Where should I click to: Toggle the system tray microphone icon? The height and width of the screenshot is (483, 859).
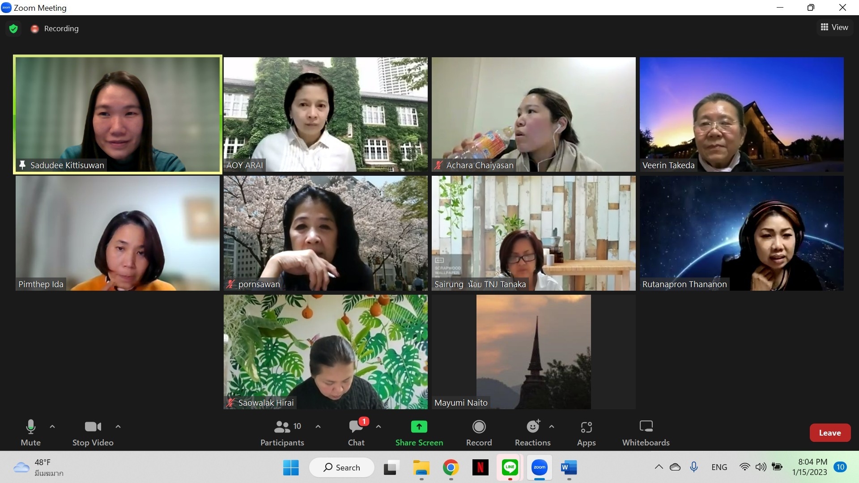pos(694,467)
